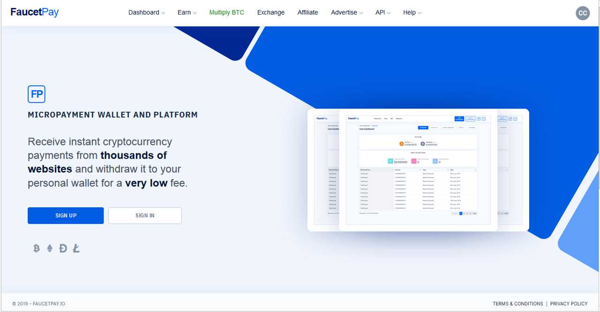
Task: Click the FaucetPay logo
Action: coord(34,12)
